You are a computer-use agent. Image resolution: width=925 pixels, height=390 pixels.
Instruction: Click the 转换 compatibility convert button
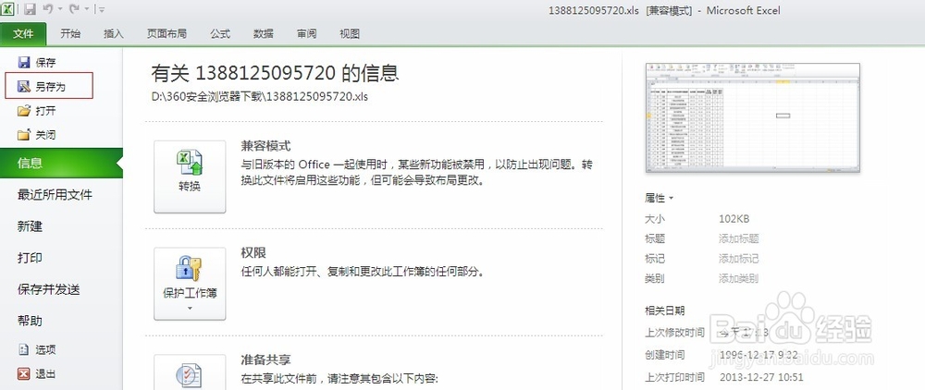(x=190, y=177)
